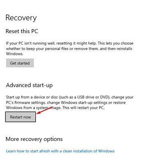The image size is (164, 164).
Task: Click the Restart now button
Action: (21, 117)
